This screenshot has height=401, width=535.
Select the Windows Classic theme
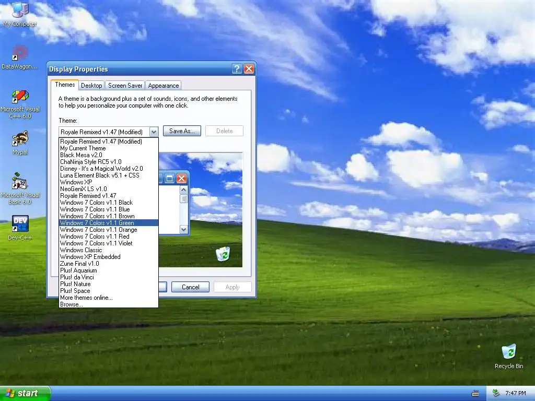pos(109,250)
